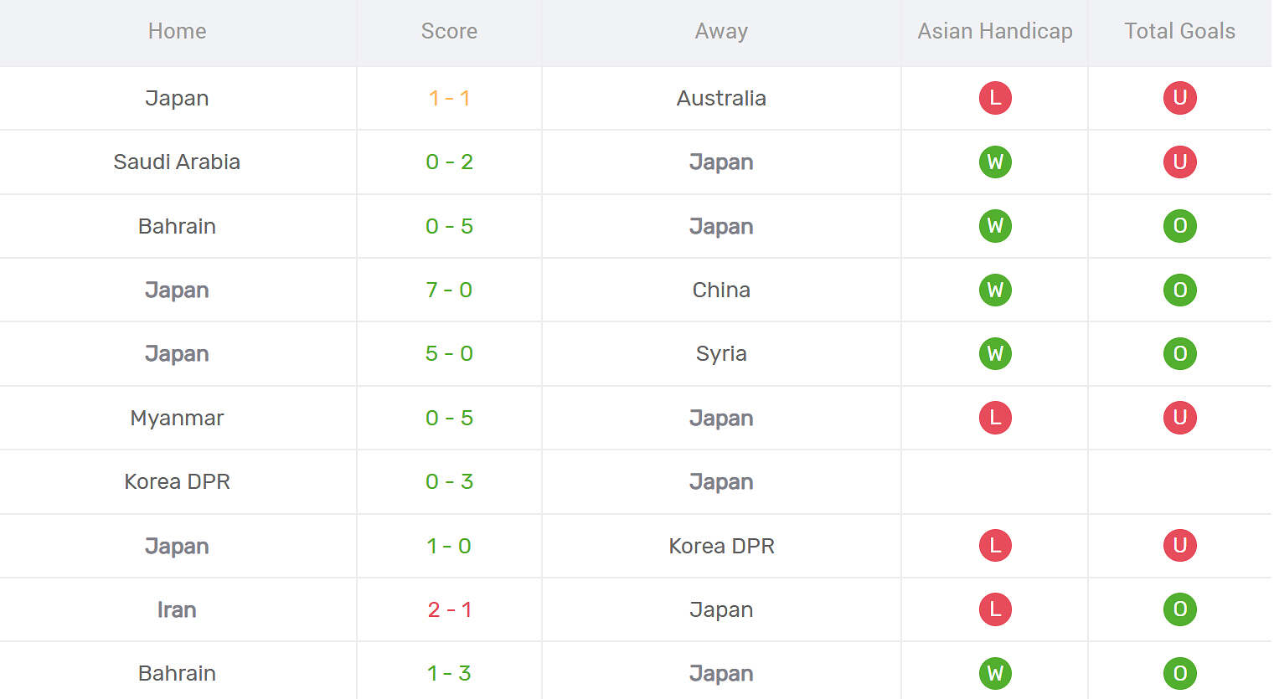The width and height of the screenshot is (1274, 699).
Task: Open the 7 - 0 score for Japan–China
Action: click(x=449, y=290)
